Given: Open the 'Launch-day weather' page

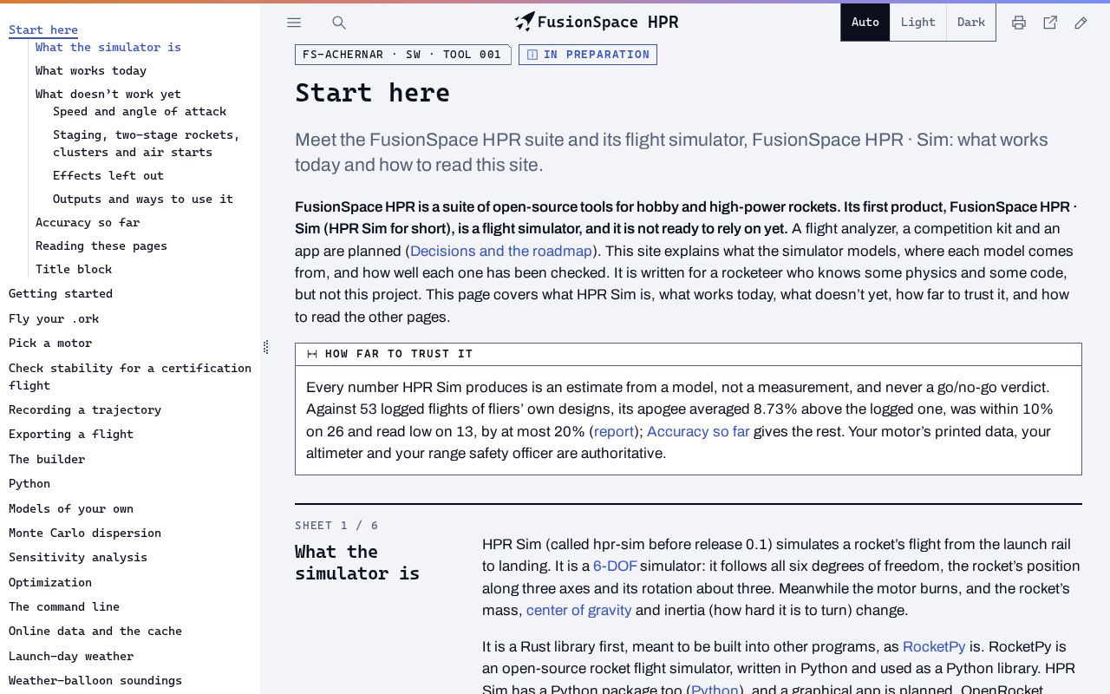Looking at the screenshot, I should coord(71,656).
